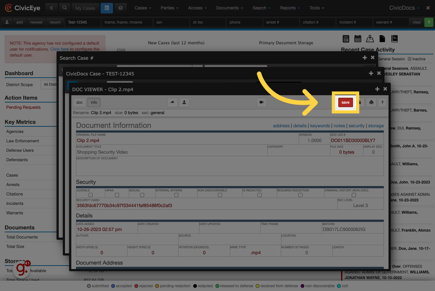Click the printer icon in Doc Viewer toolbar
This screenshot has width=435, height=291.
coord(371,102)
